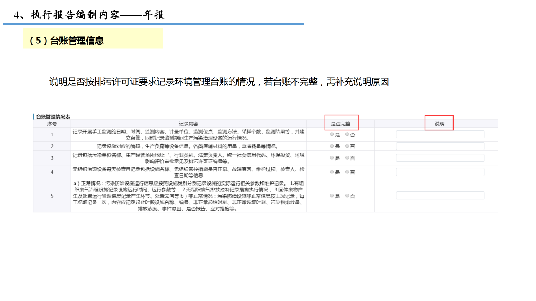The image size is (536, 301).
Task: Mark row 3 as complete with '是'
Action: click(x=332, y=158)
